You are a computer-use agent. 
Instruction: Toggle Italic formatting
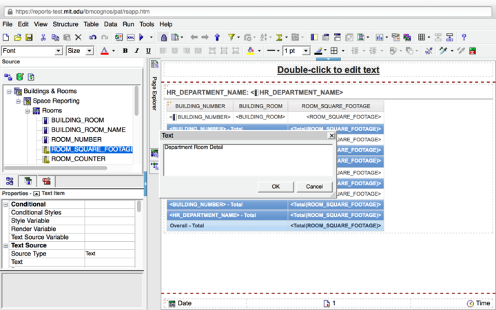[137, 51]
